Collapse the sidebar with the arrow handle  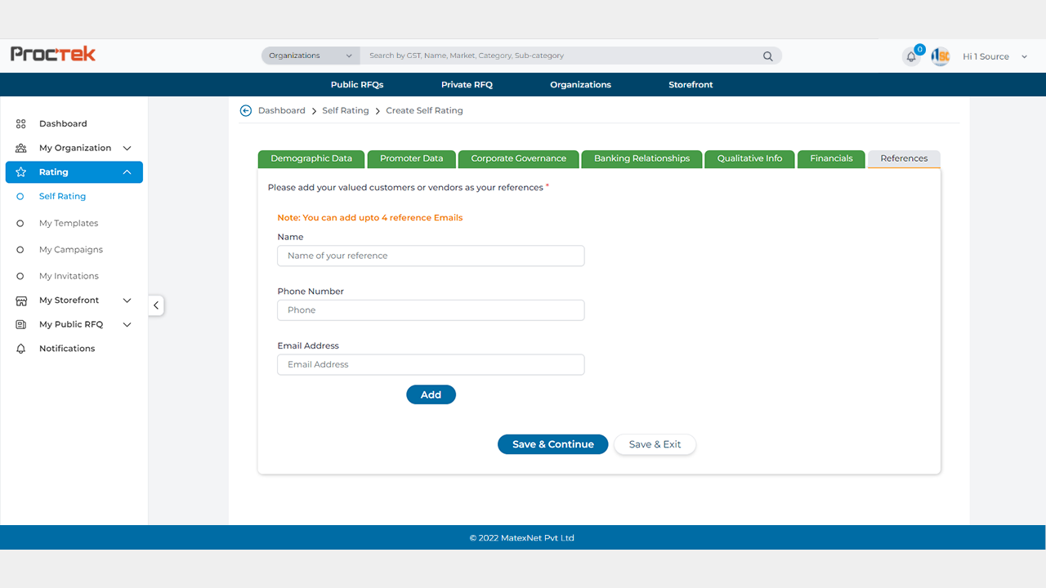156,305
